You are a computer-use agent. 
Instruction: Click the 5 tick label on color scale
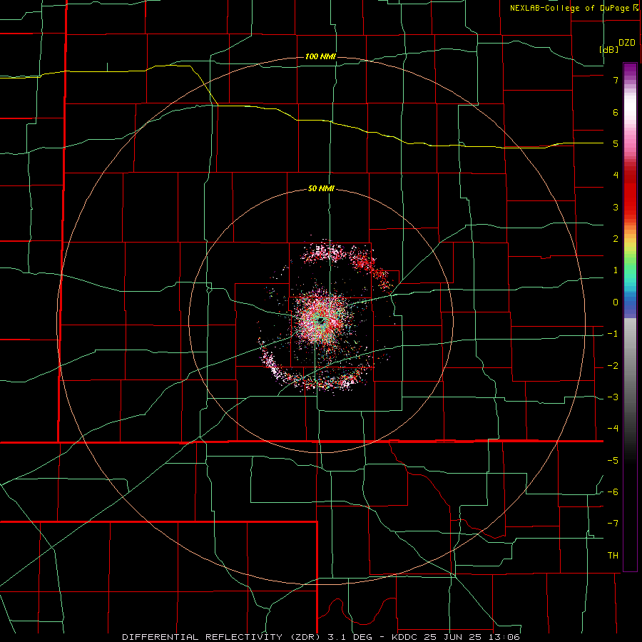616,143
